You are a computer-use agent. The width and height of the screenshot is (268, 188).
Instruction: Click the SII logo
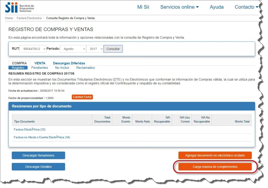(x=19, y=8)
